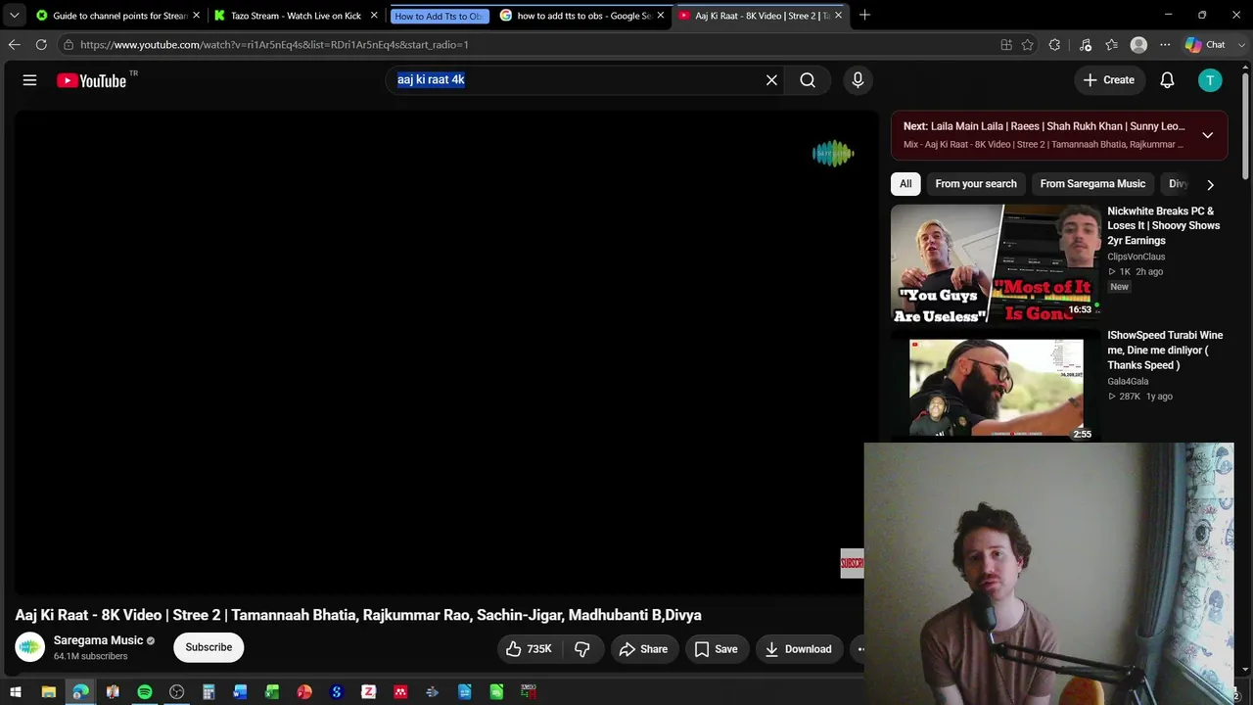Open Edge settings and more menu

coord(1165,44)
